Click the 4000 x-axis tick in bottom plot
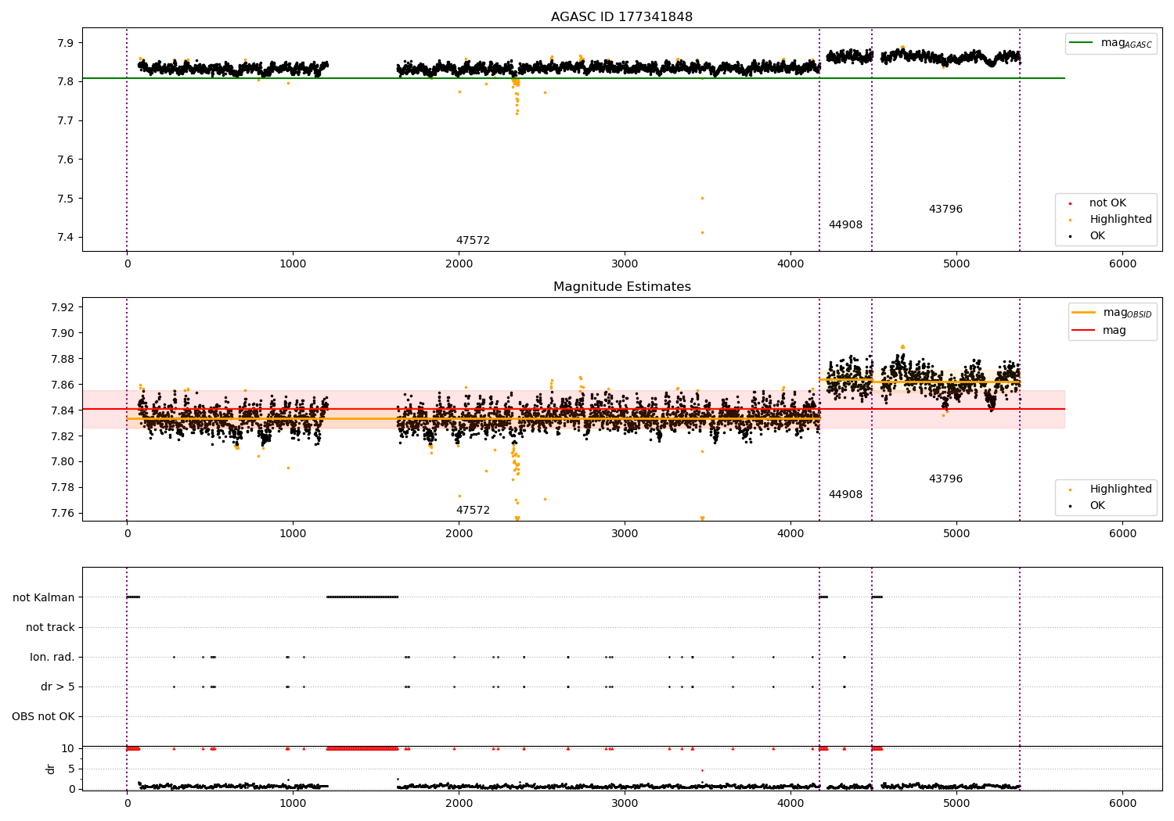The image size is (1174, 821). tap(791, 803)
